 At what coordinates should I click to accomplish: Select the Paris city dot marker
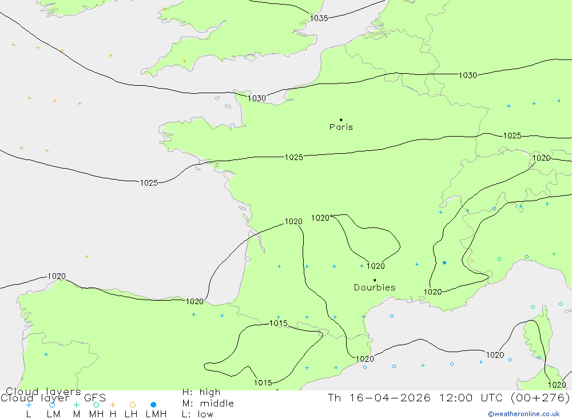click(341, 119)
